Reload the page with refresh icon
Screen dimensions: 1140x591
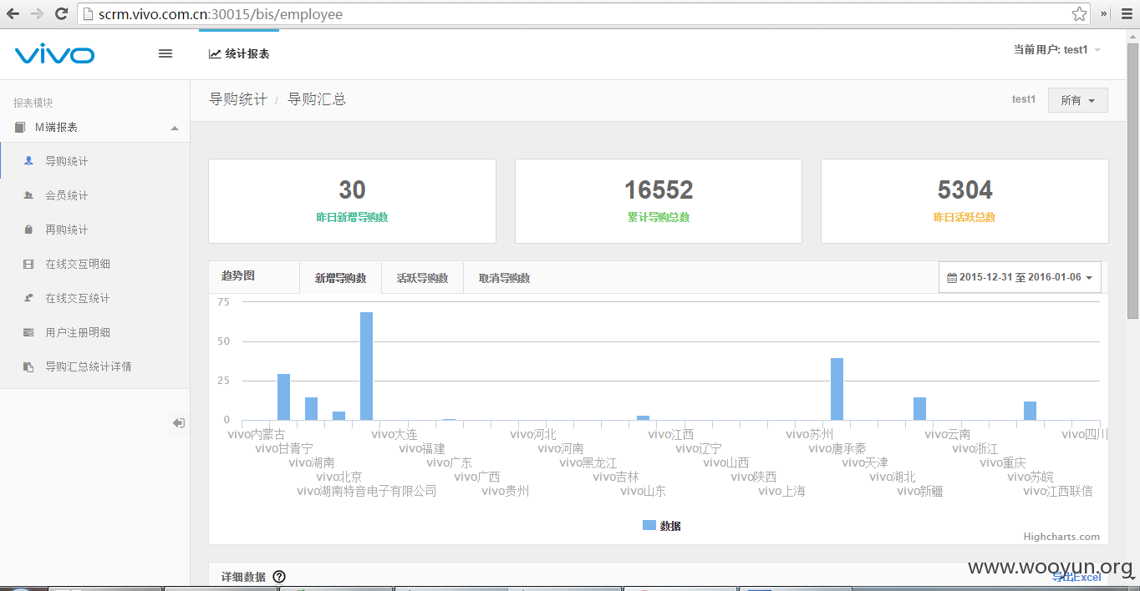61,14
